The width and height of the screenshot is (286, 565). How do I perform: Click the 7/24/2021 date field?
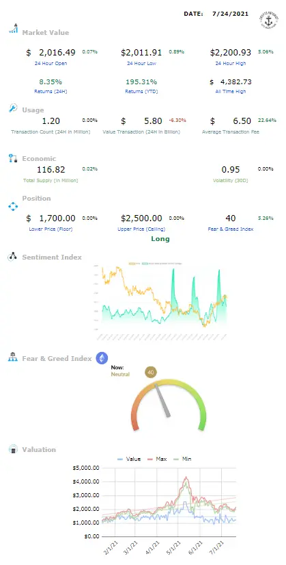[230, 14]
